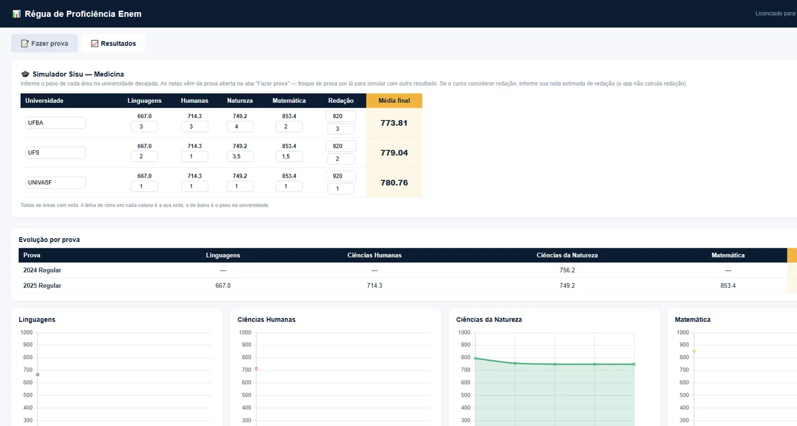This screenshot has width=797, height=426.
Task: Click the Régua de Proficiência Enem title
Action: coord(83,14)
